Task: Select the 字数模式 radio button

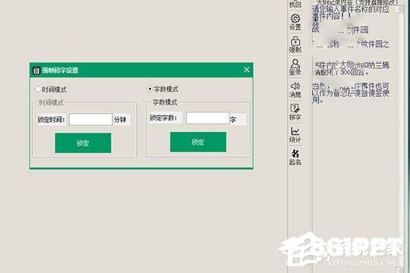Action: (x=150, y=89)
